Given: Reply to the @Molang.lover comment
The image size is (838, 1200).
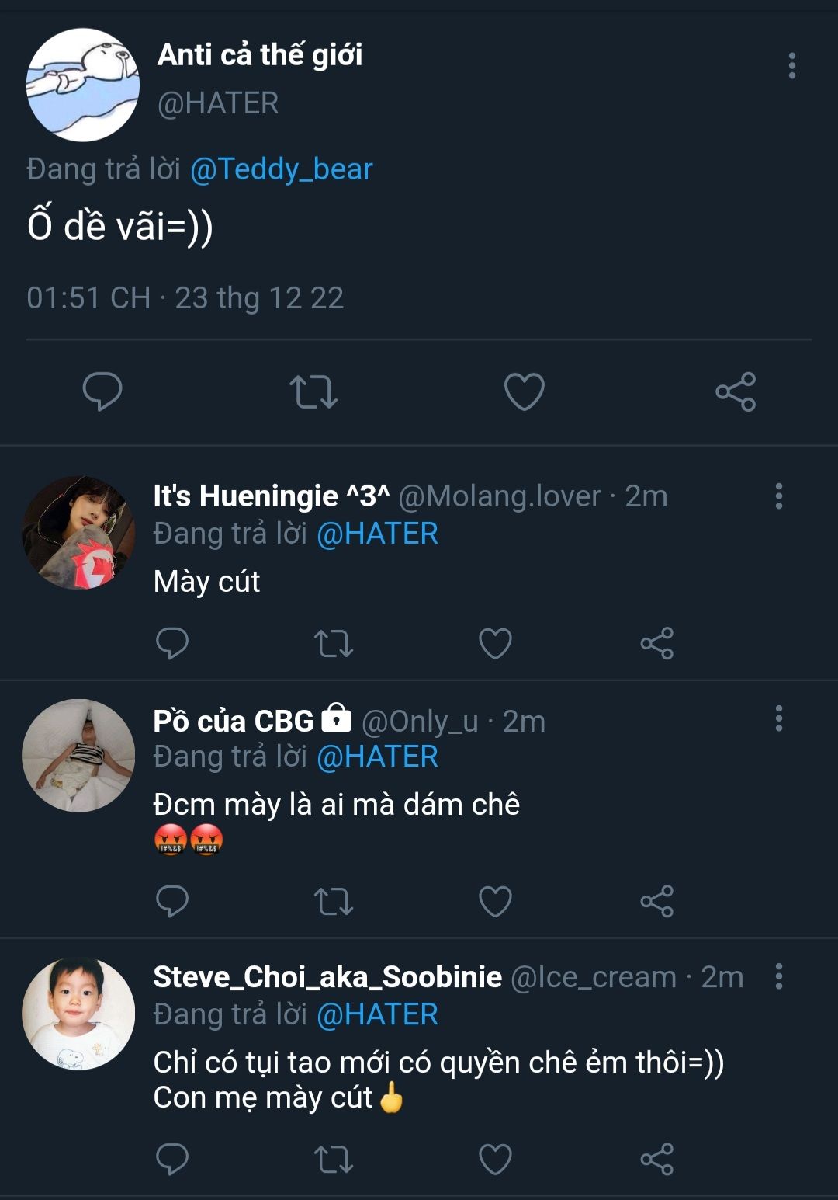Looking at the screenshot, I should tap(172, 643).
